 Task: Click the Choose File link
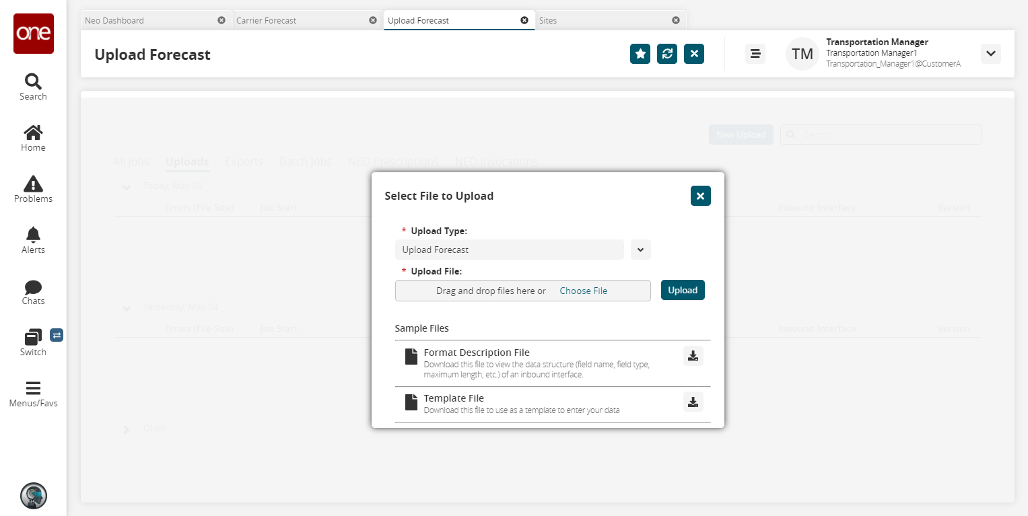point(584,291)
